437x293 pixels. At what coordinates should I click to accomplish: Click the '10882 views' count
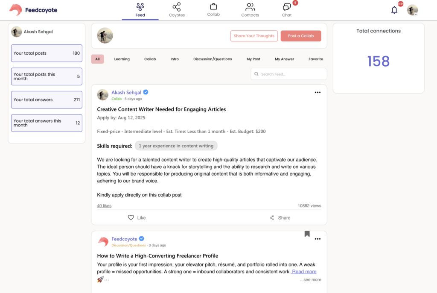309,206
